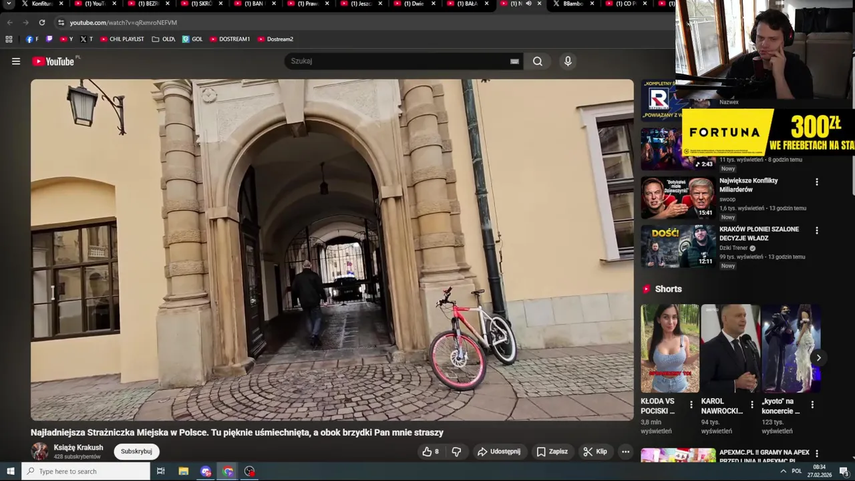
Task: Open options for kyoto na koncercie short
Action: (812, 405)
